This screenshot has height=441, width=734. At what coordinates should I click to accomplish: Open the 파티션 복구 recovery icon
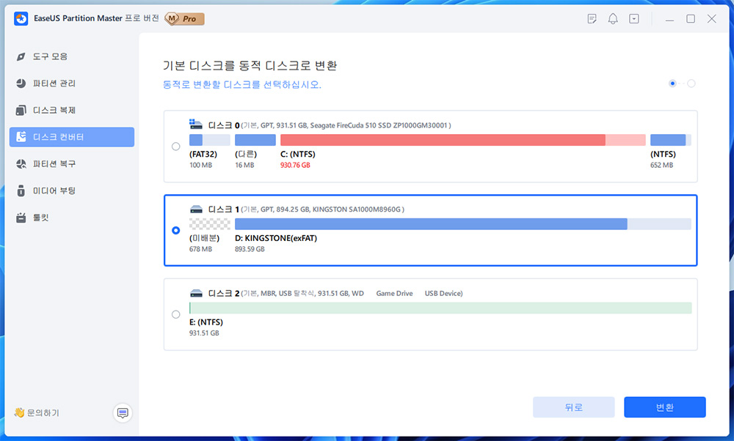(21, 164)
